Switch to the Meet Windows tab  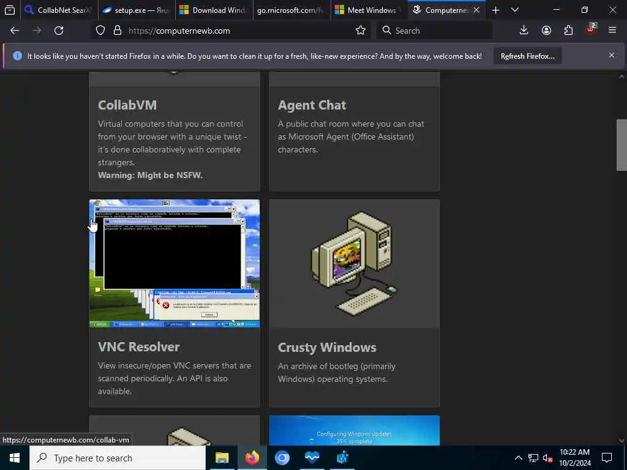[x=369, y=10]
